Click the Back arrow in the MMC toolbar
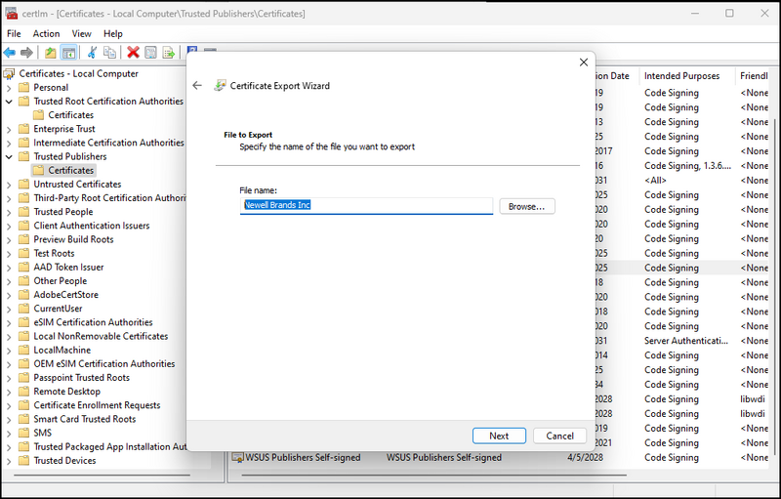781x499 pixels. [x=10, y=53]
